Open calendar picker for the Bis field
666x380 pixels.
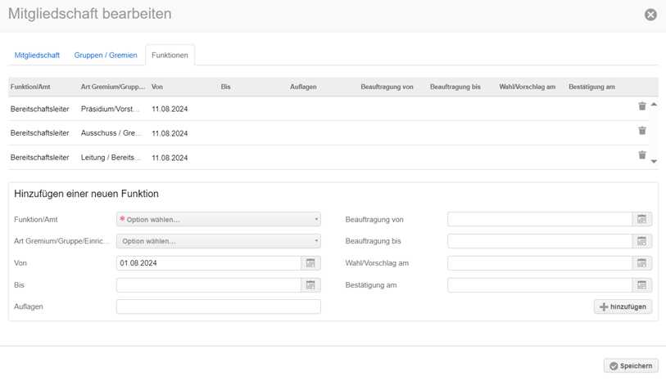tap(310, 285)
